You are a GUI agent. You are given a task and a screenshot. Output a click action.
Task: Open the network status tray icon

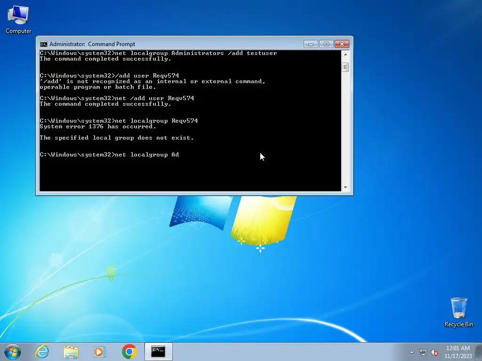point(423,353)
